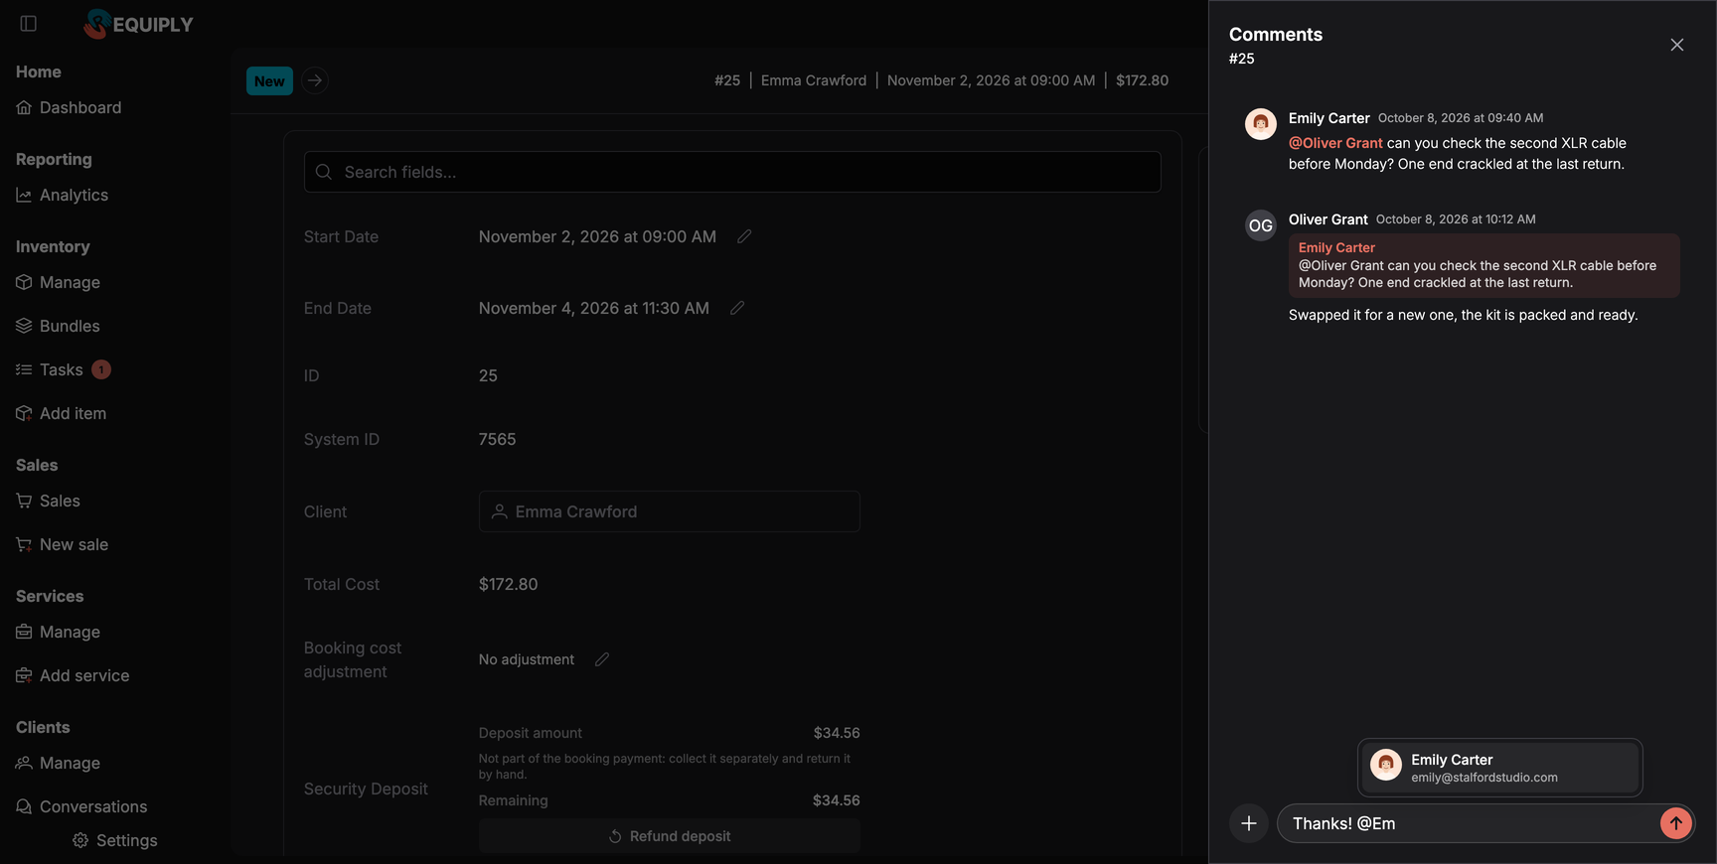Toggle the sidebar panel icon
Image resolution: width=1717 pixels, height=864 pixels.
click(x=29, y=24)
